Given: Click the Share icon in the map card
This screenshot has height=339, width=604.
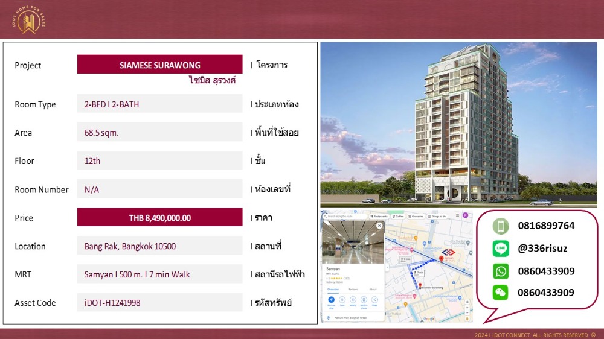Looking at the screenshot, I should [374, 300].
